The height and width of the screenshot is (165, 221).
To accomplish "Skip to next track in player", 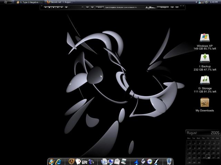I will (61, 7).
